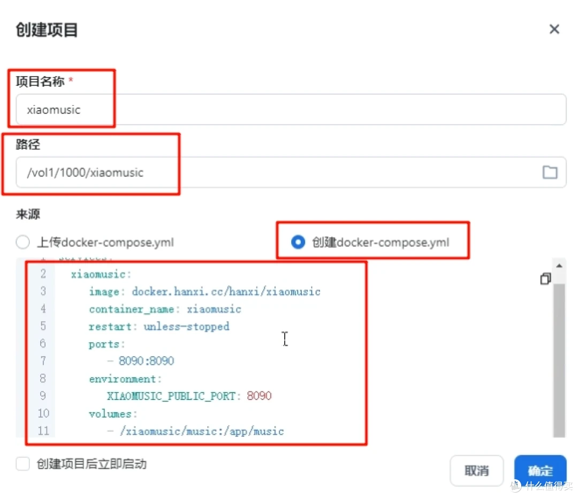Click inside the 项目名称 input showing xiaomusic
578x498 pixels.
[161, 109]
